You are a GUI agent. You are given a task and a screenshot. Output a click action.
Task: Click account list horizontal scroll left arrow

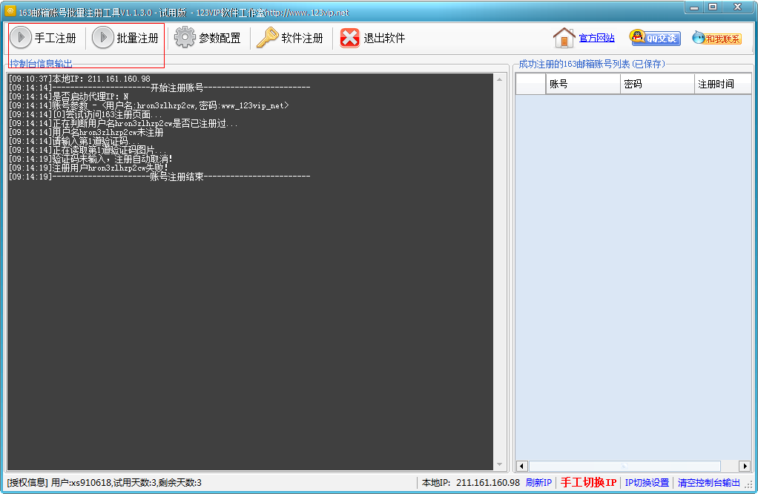click(x=521, y=466)
